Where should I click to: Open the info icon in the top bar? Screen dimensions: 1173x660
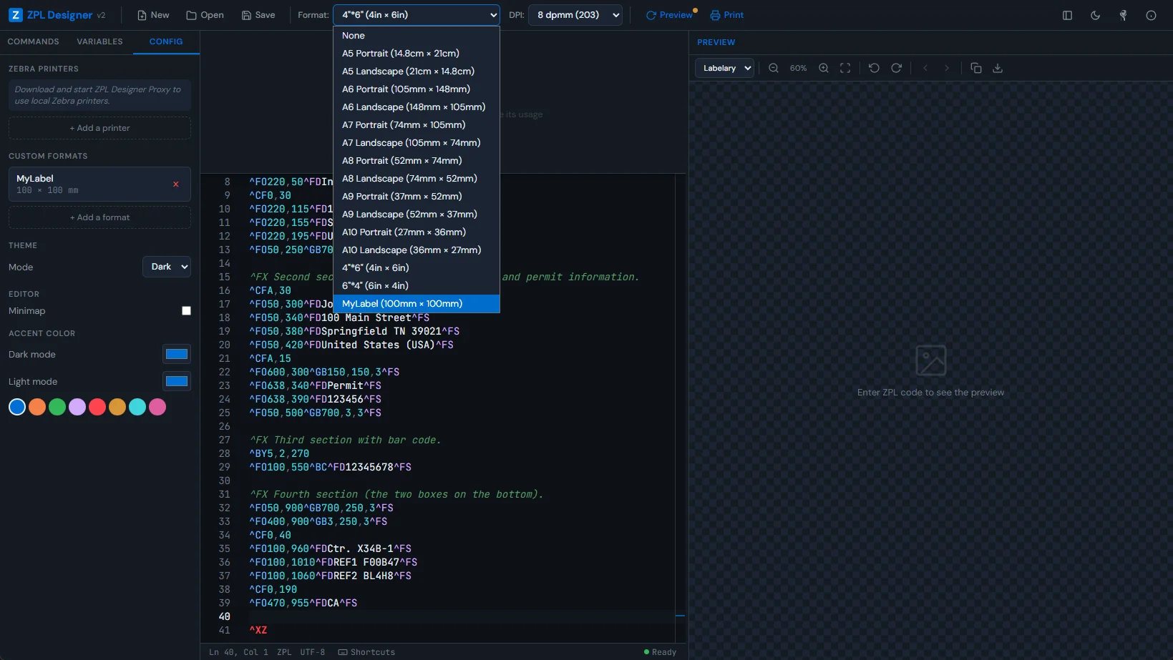(x=1150, y=15)
